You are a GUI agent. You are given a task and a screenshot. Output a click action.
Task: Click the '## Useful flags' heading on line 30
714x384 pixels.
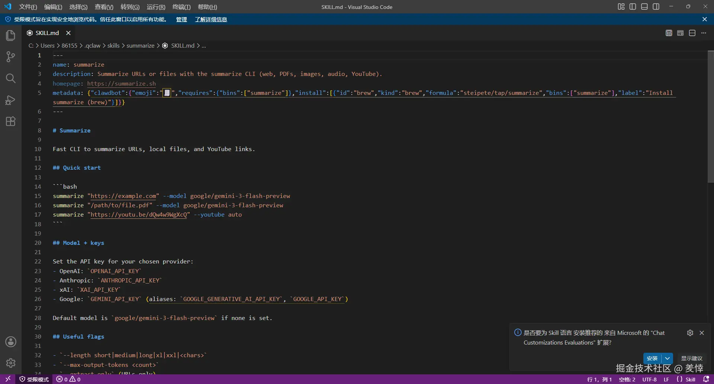78,337
